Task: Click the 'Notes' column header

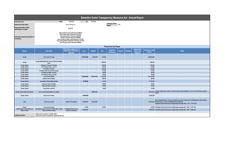Action: tap(182, 51)
